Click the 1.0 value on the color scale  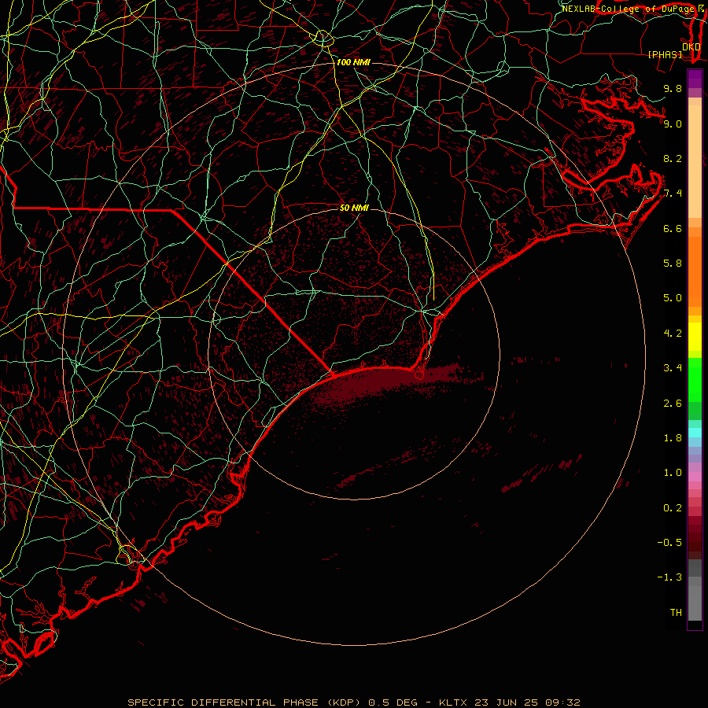(673, 472)
